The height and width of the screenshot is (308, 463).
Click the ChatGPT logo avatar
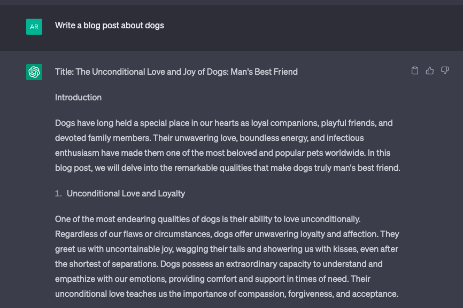click(x=34, y=72)
